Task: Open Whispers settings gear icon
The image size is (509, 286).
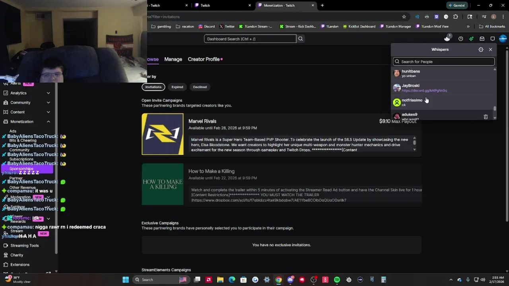Action: click(x=481, y=50)
